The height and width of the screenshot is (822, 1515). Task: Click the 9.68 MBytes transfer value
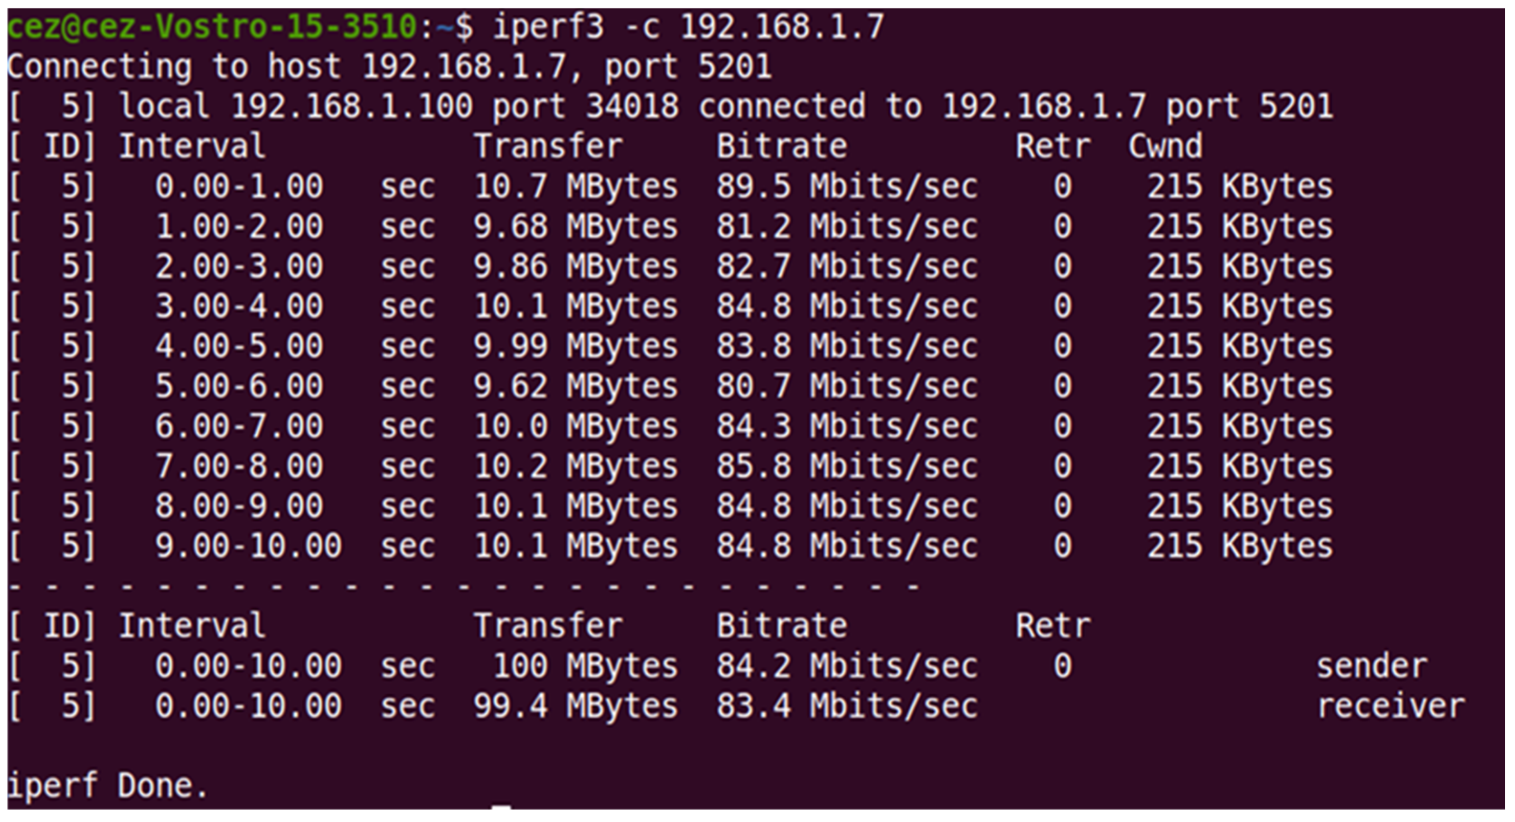coord(575,227)
